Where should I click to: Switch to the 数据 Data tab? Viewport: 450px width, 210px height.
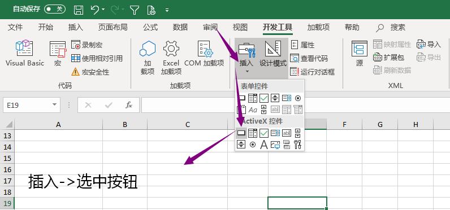[x=180, y=27]
